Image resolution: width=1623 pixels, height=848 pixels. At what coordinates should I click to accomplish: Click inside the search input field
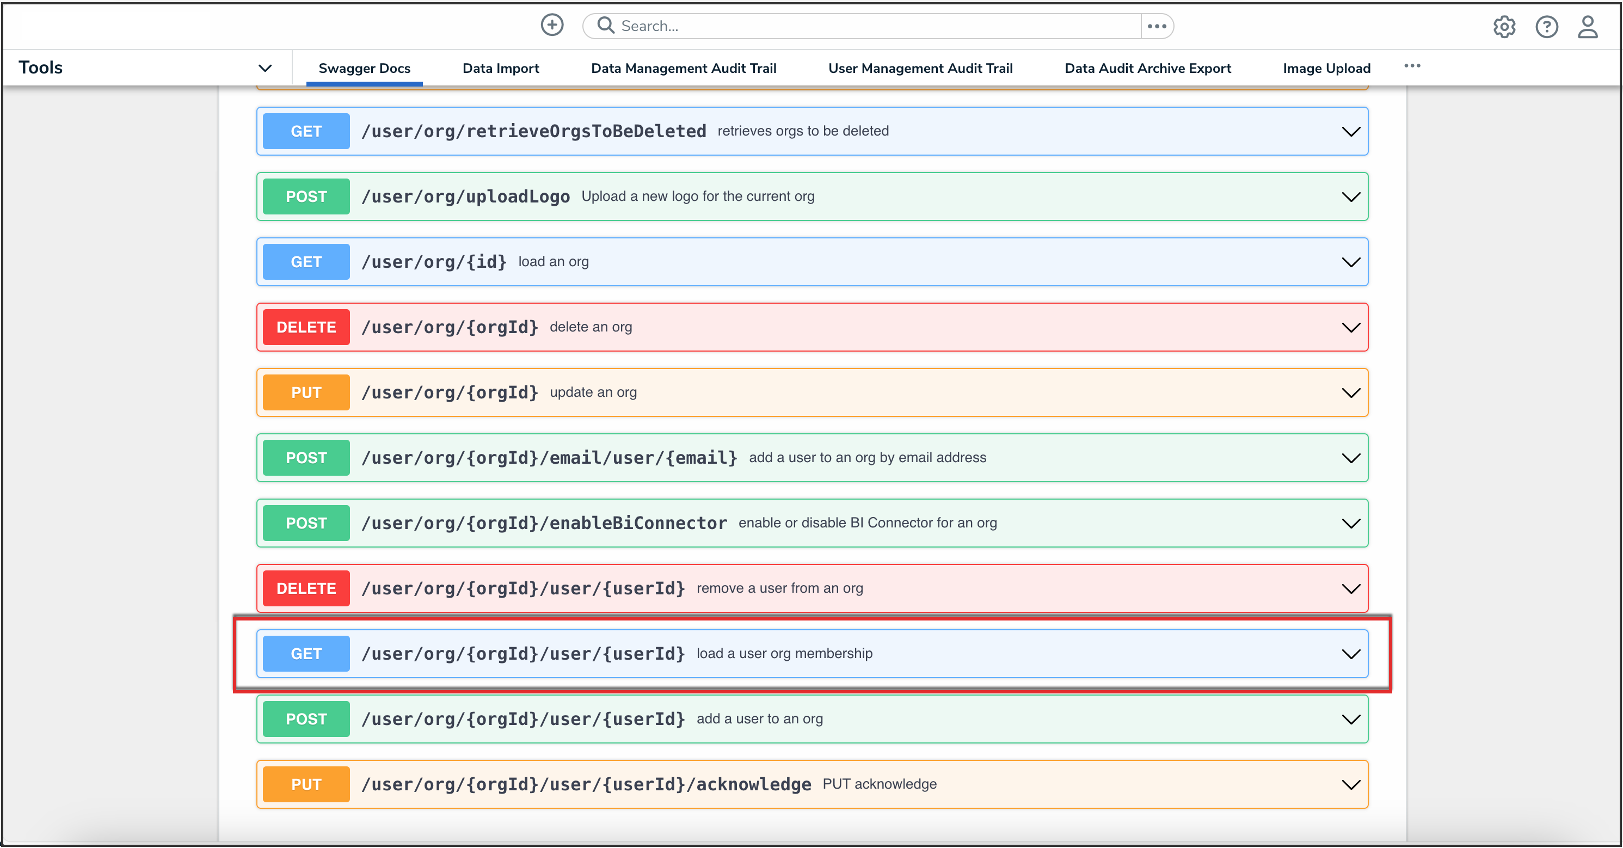coord(819,25)
